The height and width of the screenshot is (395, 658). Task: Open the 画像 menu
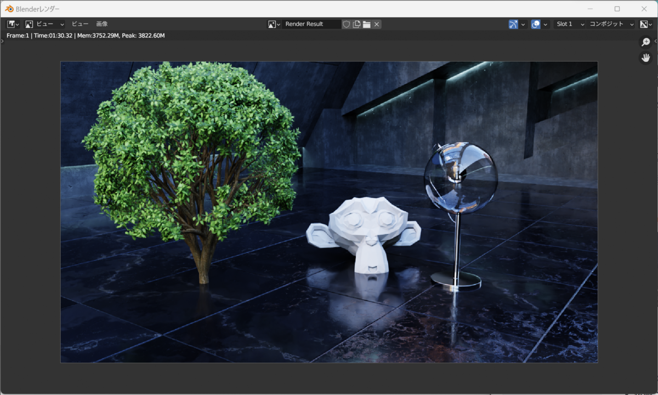[102, 24]
